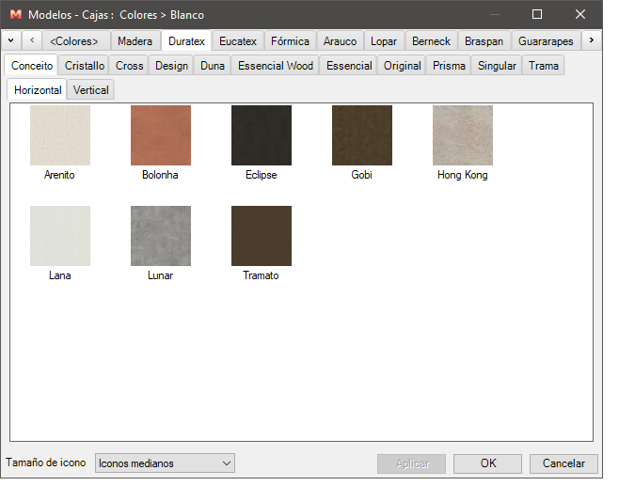Screen dimensions: 619x486
Task: Switch to the Braspan tab
Action: [x=484, y=41]
